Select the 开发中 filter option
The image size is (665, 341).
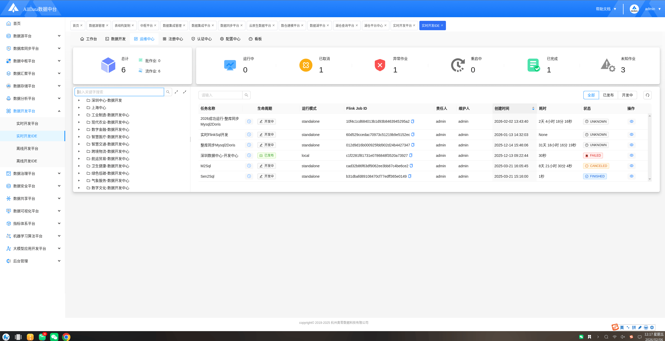point(627,95)
